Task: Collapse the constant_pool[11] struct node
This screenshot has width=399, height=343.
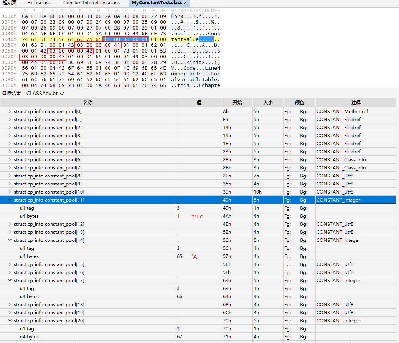Action: pyautogui.click(x=10, y=200)
